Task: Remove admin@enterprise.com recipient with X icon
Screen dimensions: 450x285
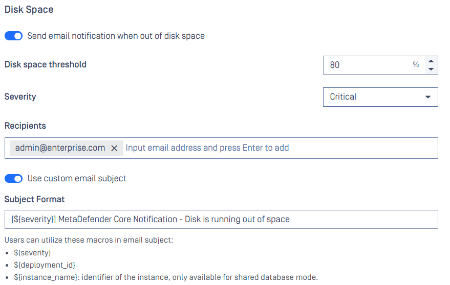Action: pyautogui.click(x=114, y=148)
